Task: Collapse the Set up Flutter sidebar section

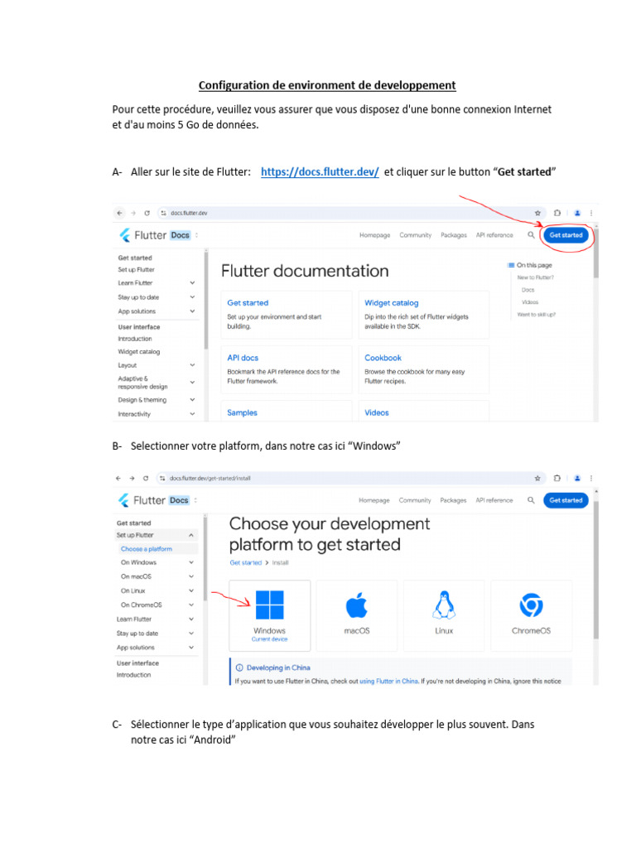Action: coord(191,535)
